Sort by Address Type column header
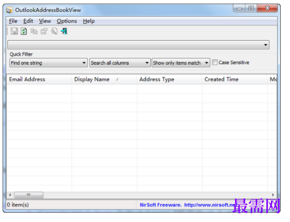This screenshot has height=222, width=290. [x=169, y=80]
